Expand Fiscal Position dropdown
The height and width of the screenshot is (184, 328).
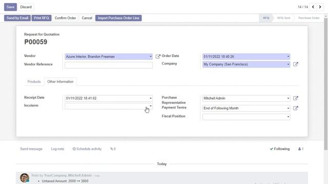pos(288,117)
